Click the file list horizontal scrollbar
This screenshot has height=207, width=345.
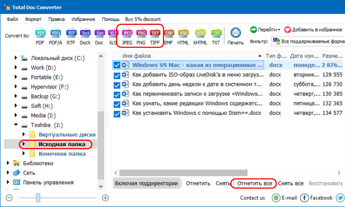pos(183,173)
